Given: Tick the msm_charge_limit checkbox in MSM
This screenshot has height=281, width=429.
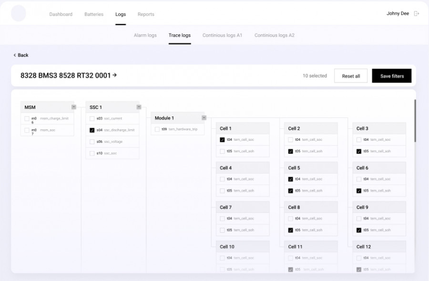Looking at the screenshot, I should coord(27,118).
